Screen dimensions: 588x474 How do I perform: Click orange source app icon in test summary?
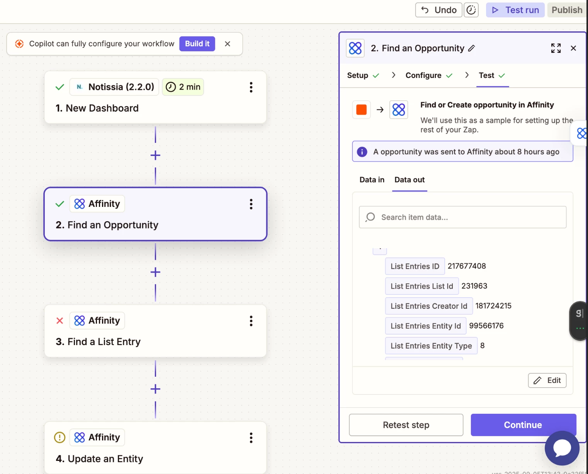(362, 110)
